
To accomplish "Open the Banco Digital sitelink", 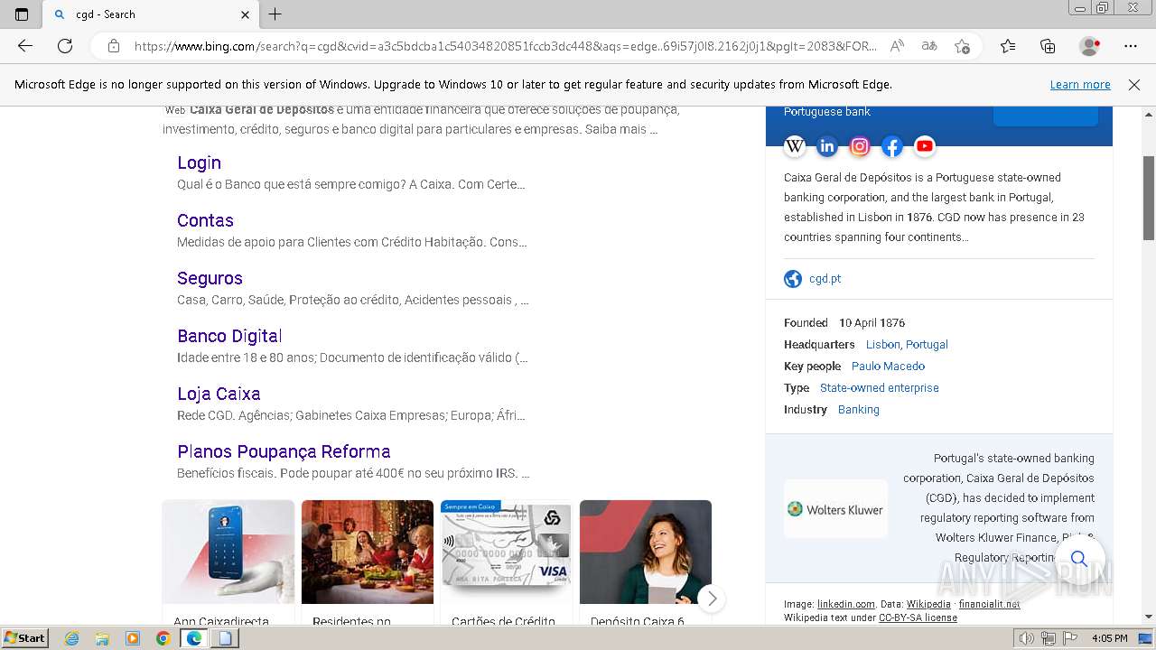I will pyautogui.click(x=229, y=336).
